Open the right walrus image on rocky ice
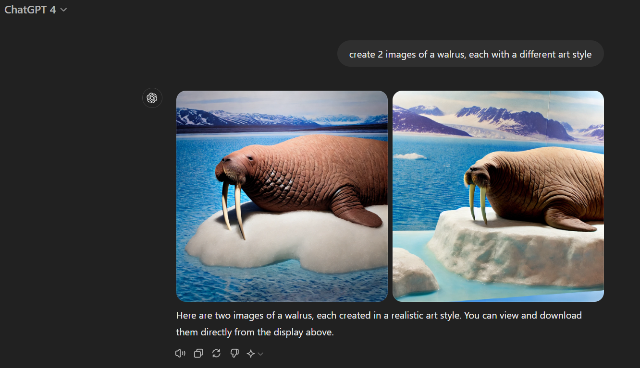This screenshot has width=640, height=368. coord(498,196)
